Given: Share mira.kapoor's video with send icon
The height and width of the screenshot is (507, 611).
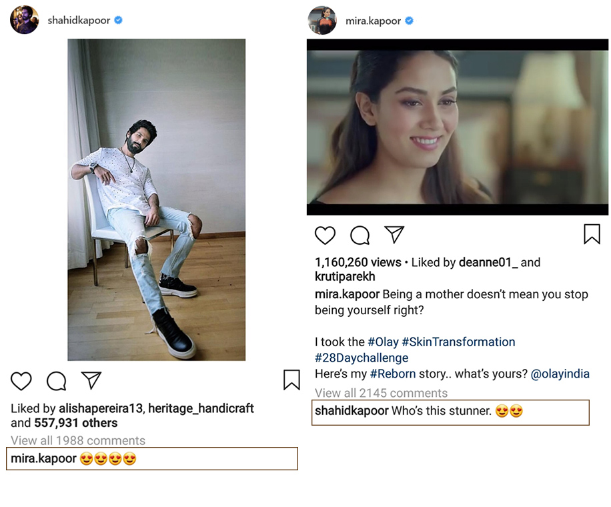Looking at the screenshot, I should click(x=395, y=234).
